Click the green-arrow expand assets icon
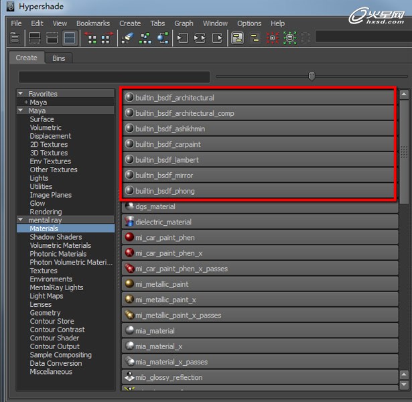This screenshot has width=412, height=402. (x=290, y=38)
